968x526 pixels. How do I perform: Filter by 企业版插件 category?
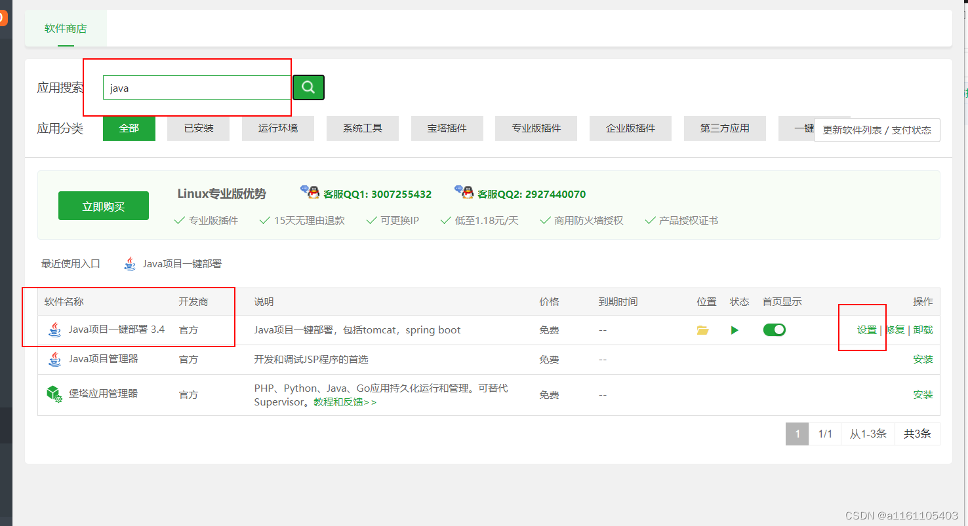point(630,128)
